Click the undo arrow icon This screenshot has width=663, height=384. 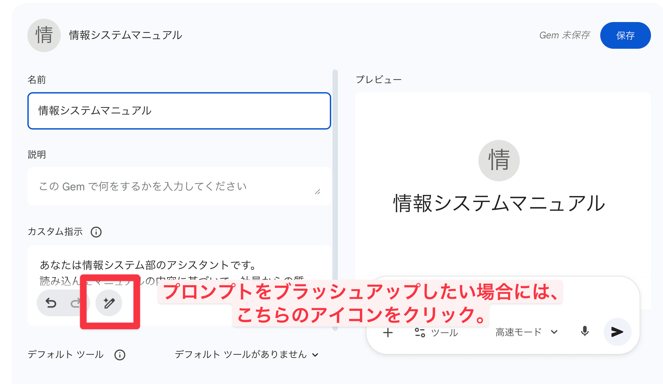[x=51, y=303]
